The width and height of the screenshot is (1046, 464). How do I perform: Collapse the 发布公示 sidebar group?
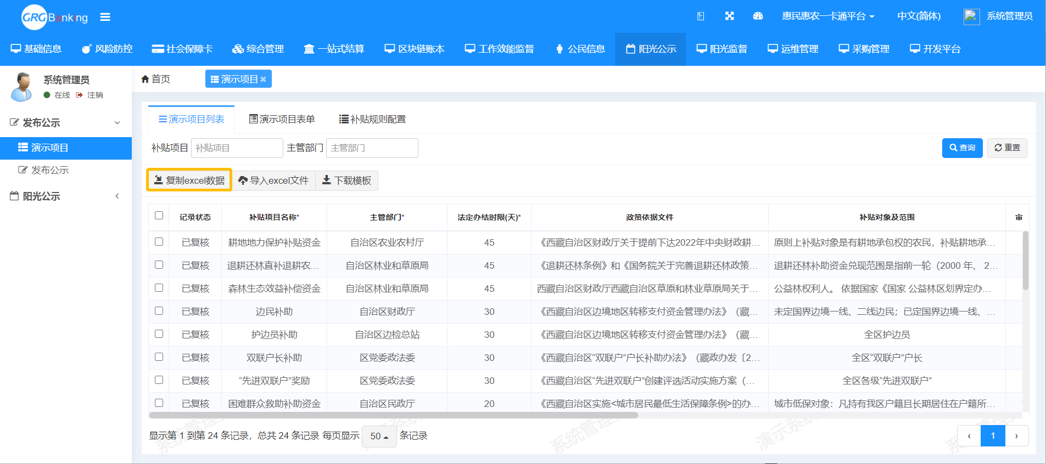[66, 122]
